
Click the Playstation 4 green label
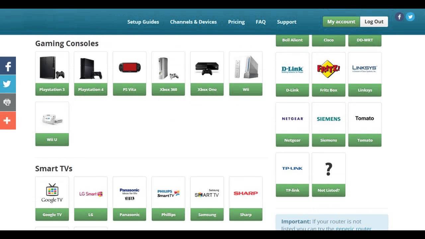click(x=91, y=89)
